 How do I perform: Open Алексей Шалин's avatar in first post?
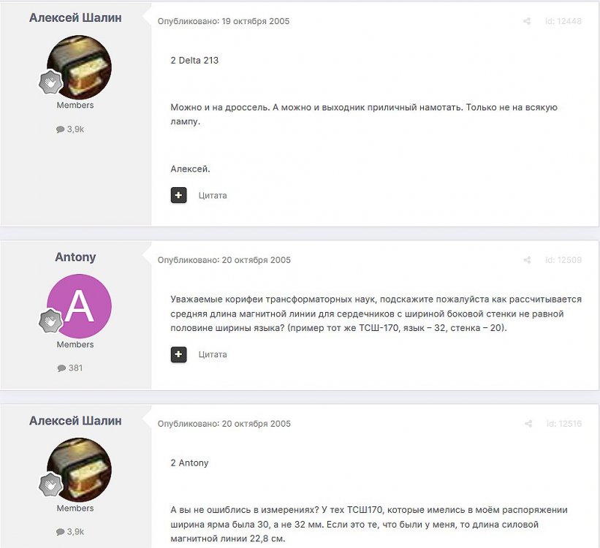(79, 67)
